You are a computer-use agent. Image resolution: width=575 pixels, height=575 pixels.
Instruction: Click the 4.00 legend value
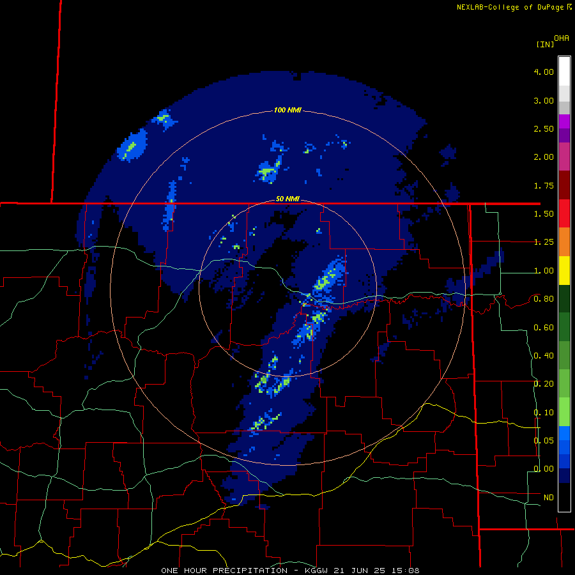(544, 72)
